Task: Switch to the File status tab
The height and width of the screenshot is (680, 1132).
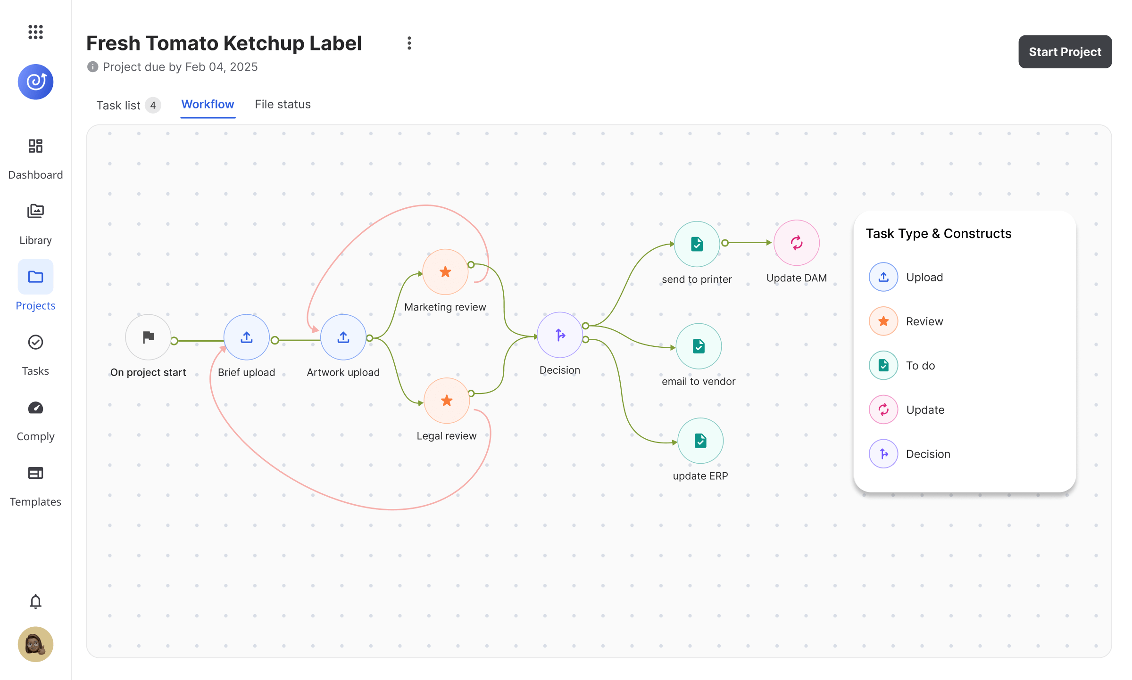Action: 283,104
